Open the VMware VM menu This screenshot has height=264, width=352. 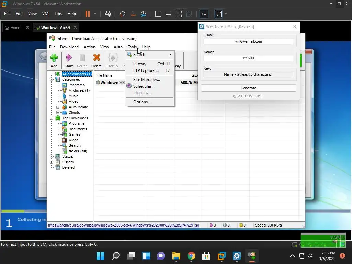(x=45, y=14)
